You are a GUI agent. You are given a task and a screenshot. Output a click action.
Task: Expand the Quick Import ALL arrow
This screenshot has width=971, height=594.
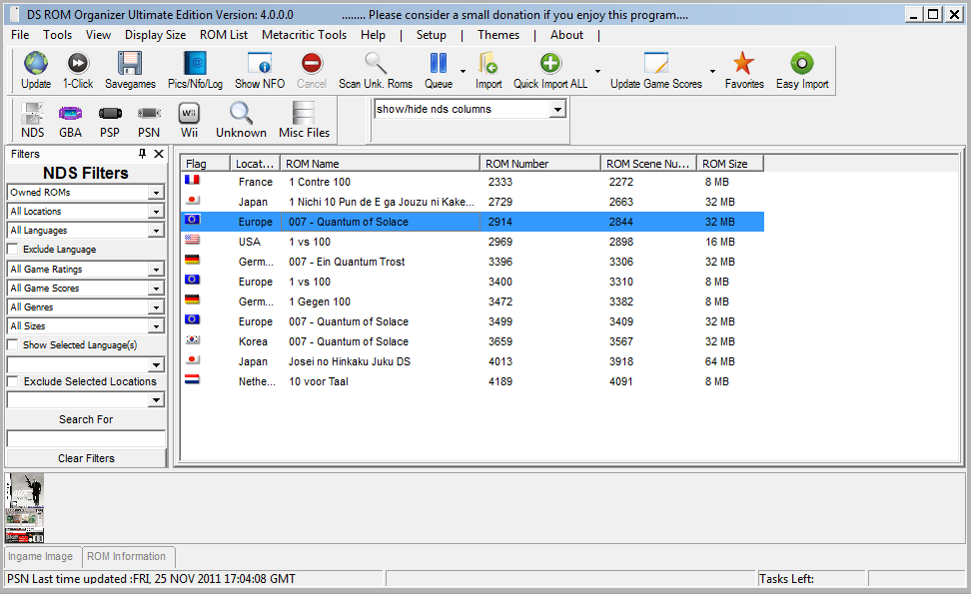(597, 71)
